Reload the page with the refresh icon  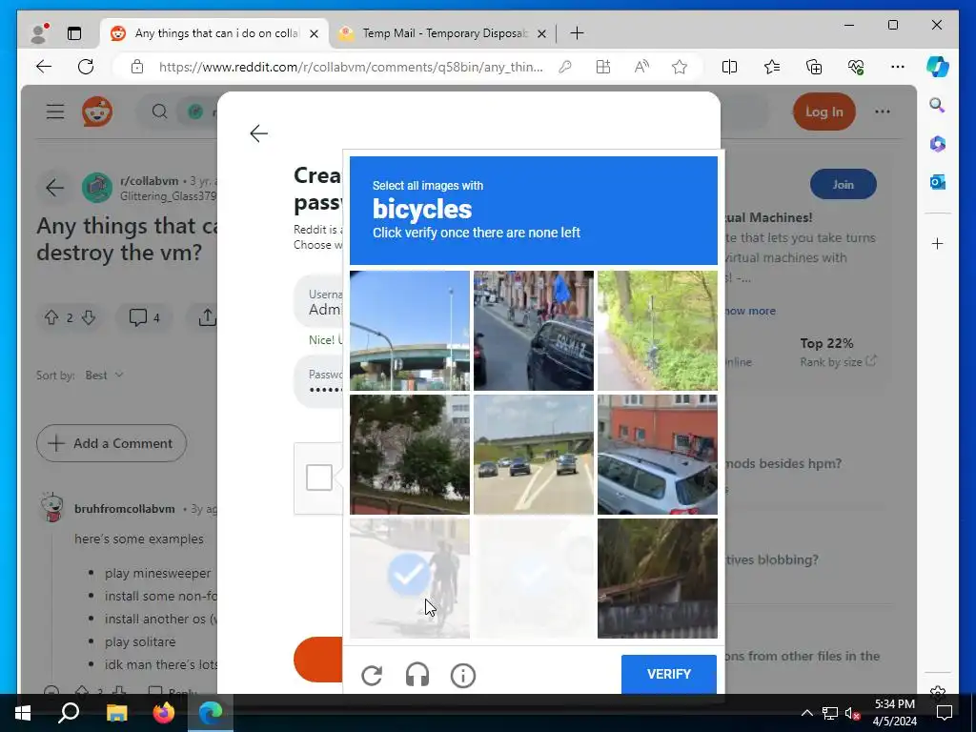click(86, 67)
